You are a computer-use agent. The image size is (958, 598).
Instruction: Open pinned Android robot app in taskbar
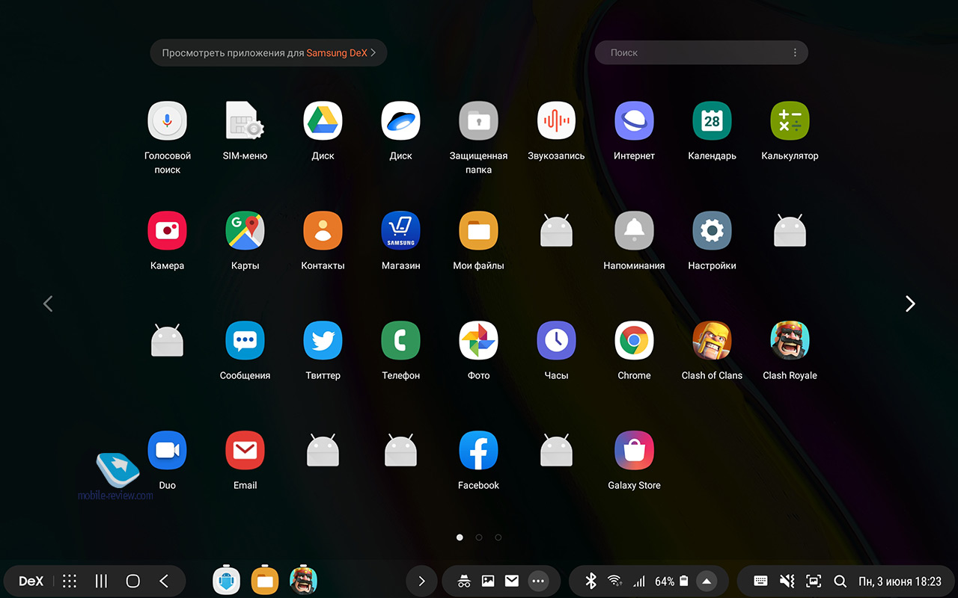[x=226, y=580]
